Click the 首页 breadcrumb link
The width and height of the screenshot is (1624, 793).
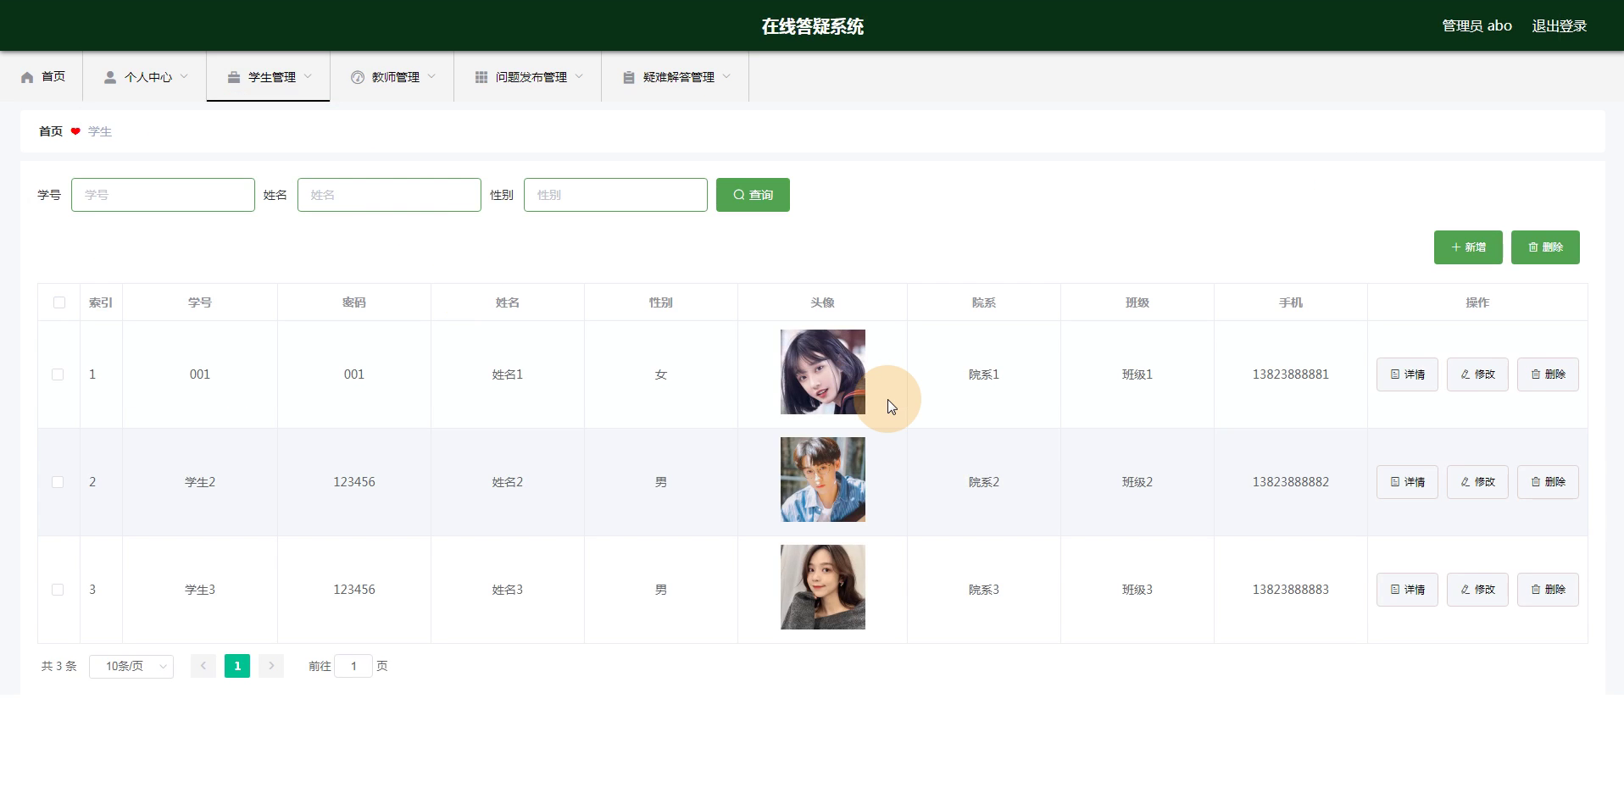pos(51,131)
